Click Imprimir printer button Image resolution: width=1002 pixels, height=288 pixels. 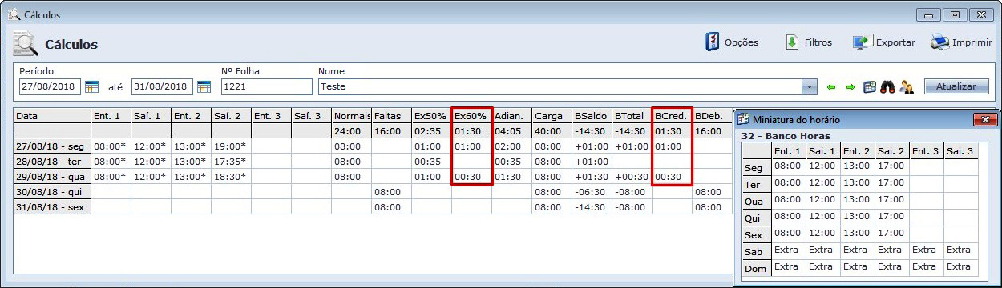(961, 42)
